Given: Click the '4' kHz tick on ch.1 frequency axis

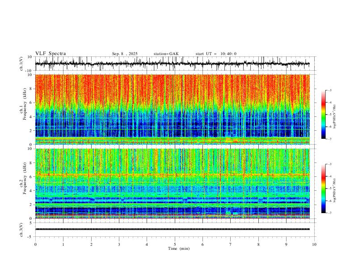Looking at the screenshot, I should [x=31, y=117].
